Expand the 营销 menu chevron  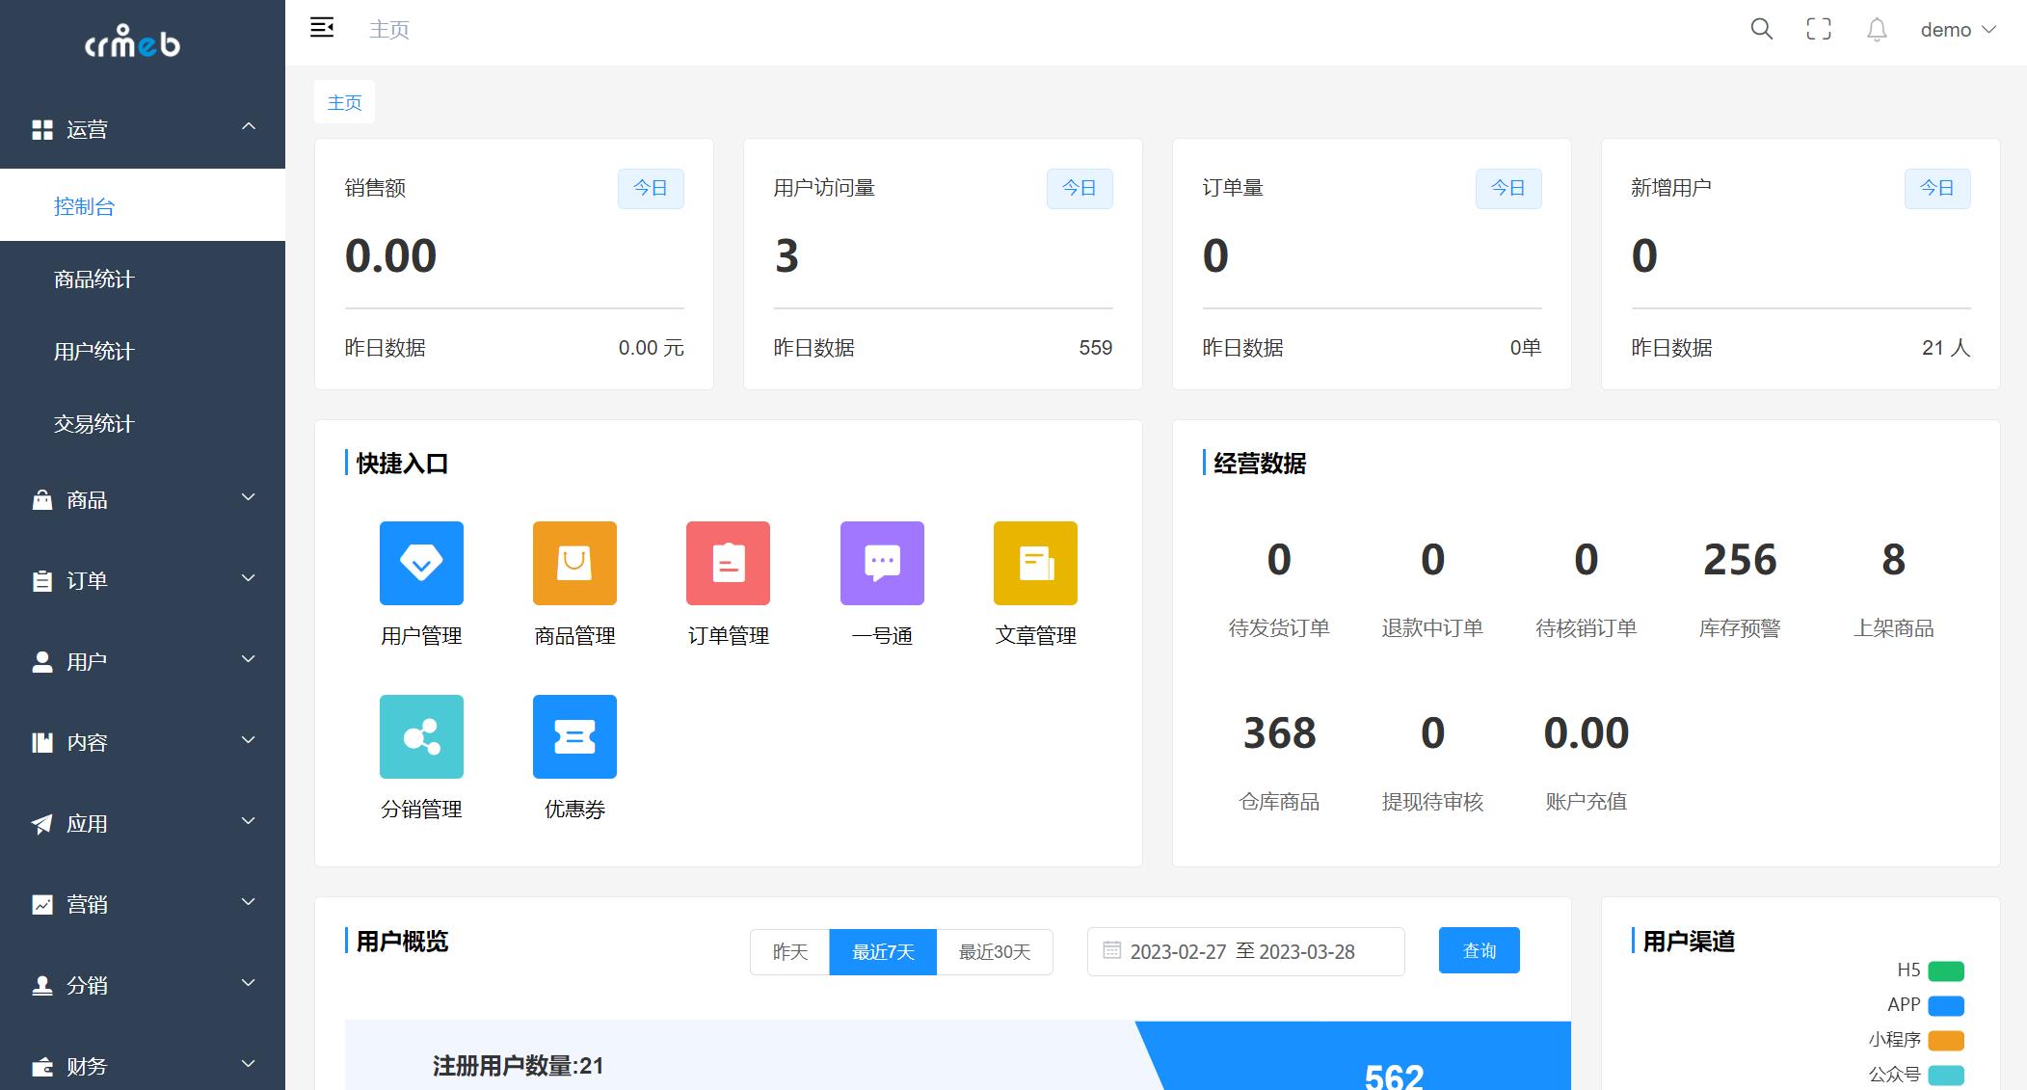(249, 902)
